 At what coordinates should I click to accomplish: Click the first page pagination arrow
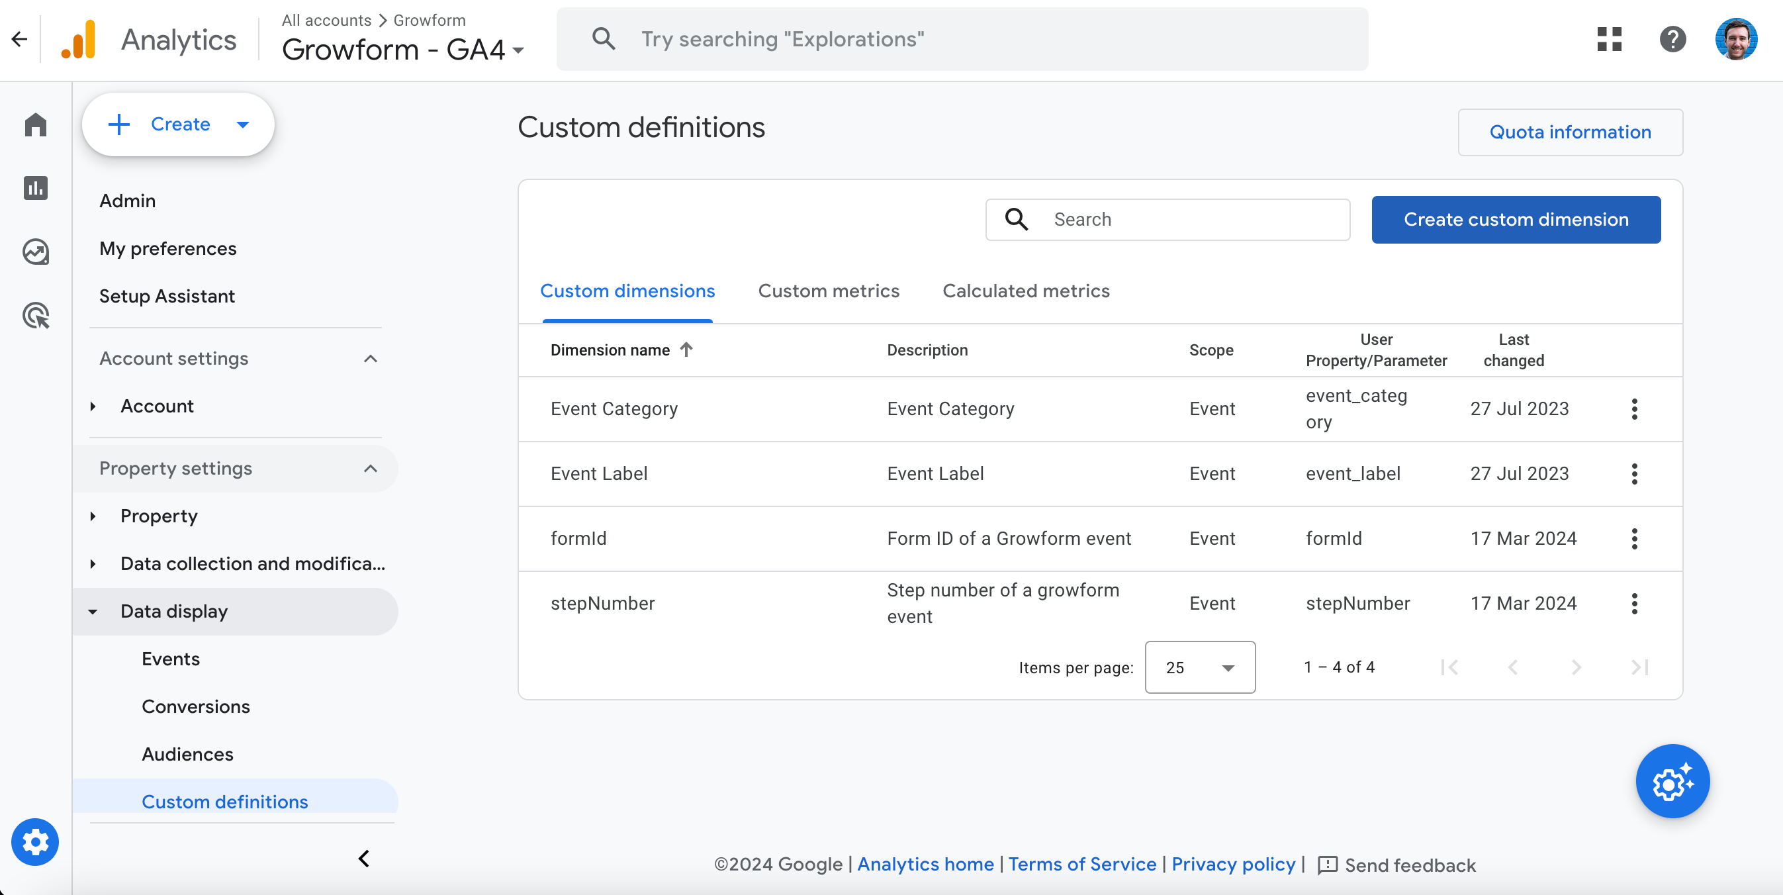pyautogui.click(x=1449, y=667)
